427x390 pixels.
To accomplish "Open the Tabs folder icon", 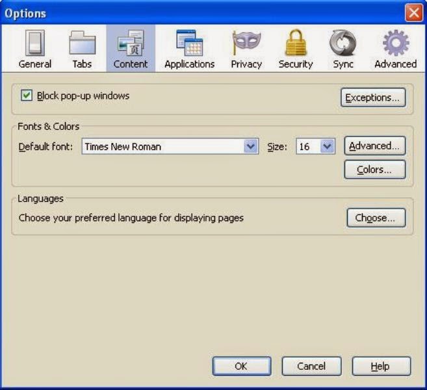I will point(83,43).
